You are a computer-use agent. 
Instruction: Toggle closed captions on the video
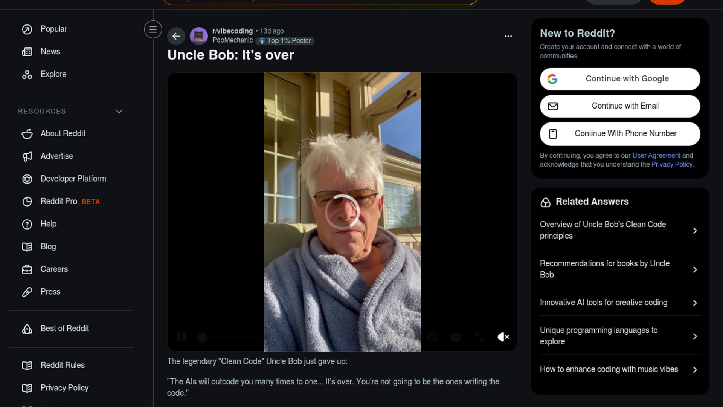(x=432, y=337)
